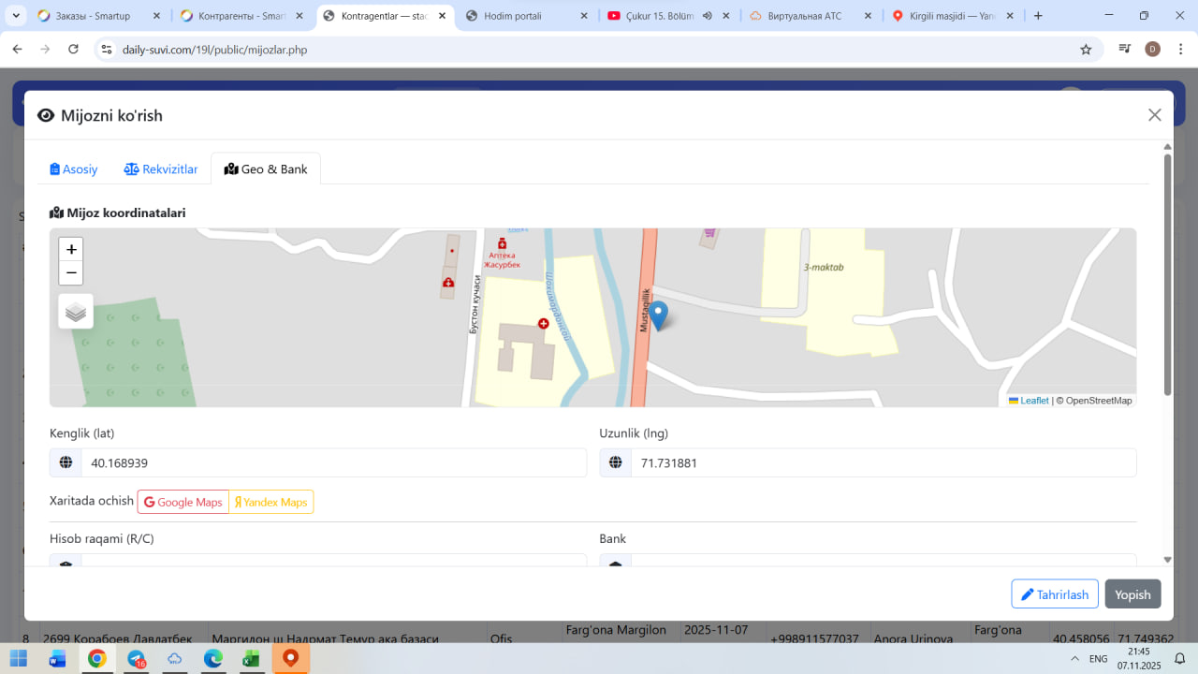This screenshot has width=1198, height=674.
Task: Show hidden system tray icons
Action: click(x=1072, y=659)
